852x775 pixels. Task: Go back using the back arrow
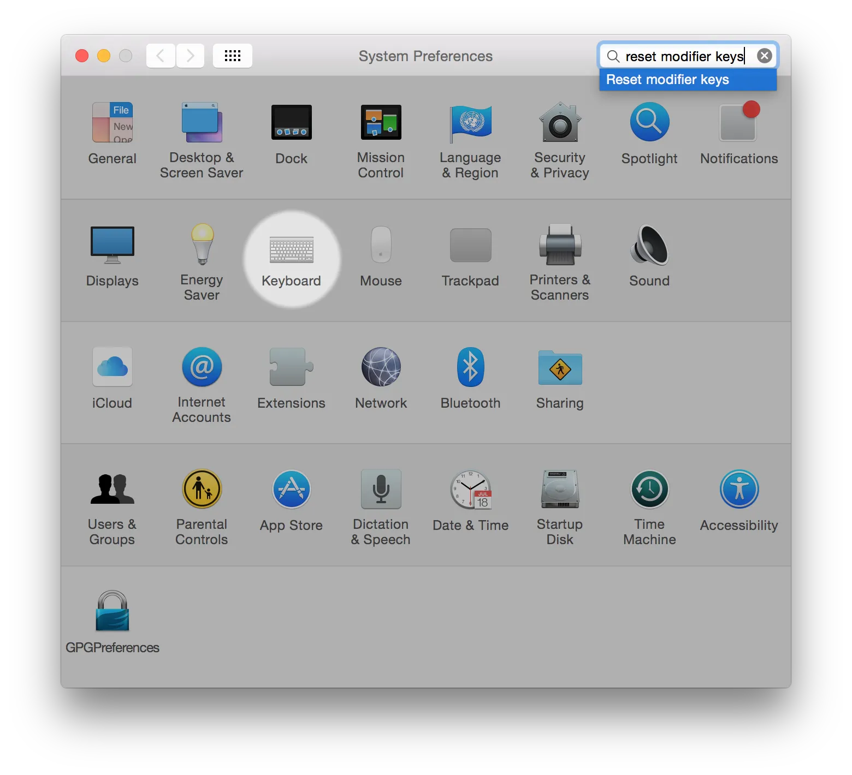161,56
